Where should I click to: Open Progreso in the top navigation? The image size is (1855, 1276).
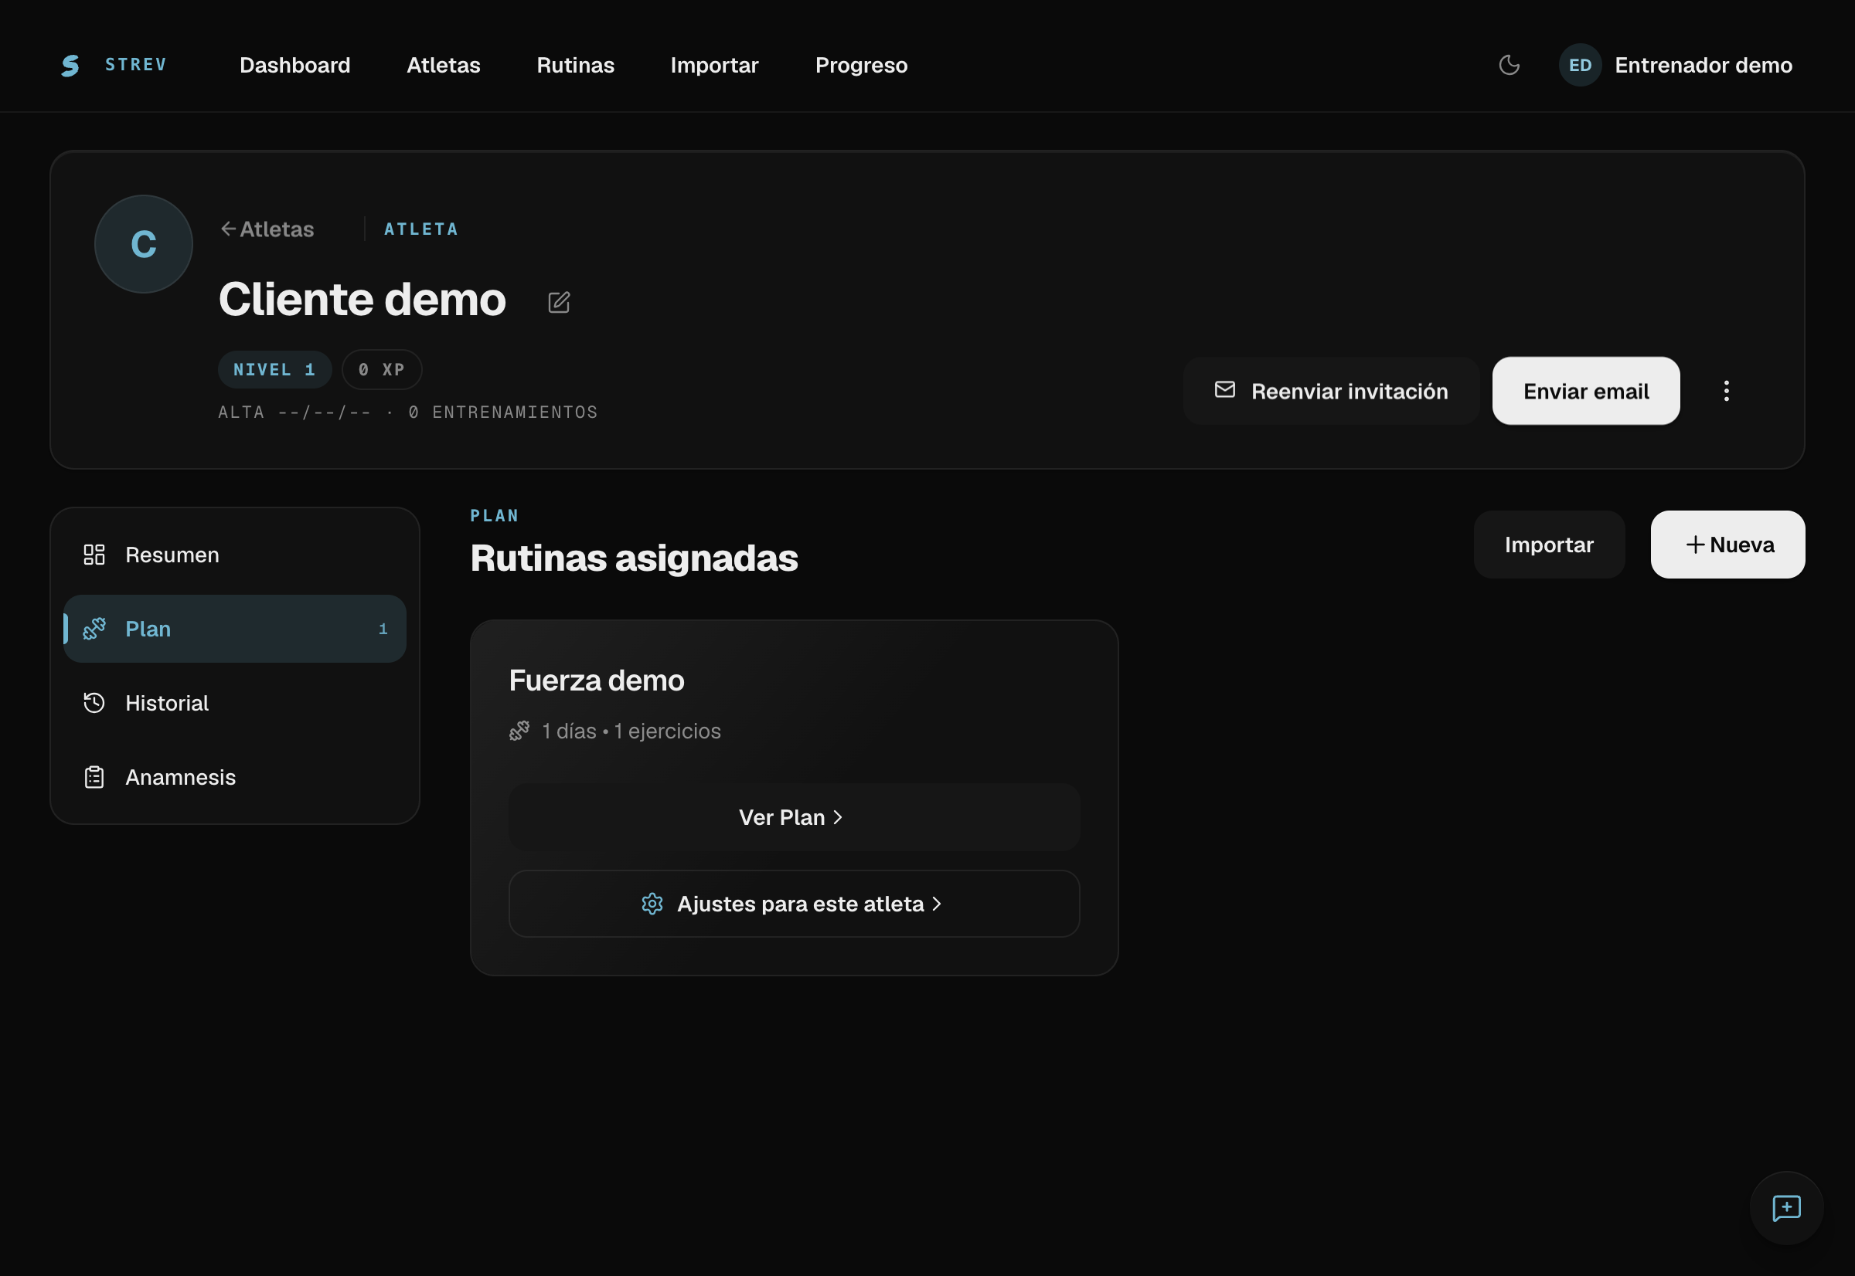[x=861, y=65]
